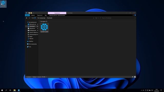
Task: Open the Поделиться ribbon tab
Action: pyautogui.click(x=40, y=15)
